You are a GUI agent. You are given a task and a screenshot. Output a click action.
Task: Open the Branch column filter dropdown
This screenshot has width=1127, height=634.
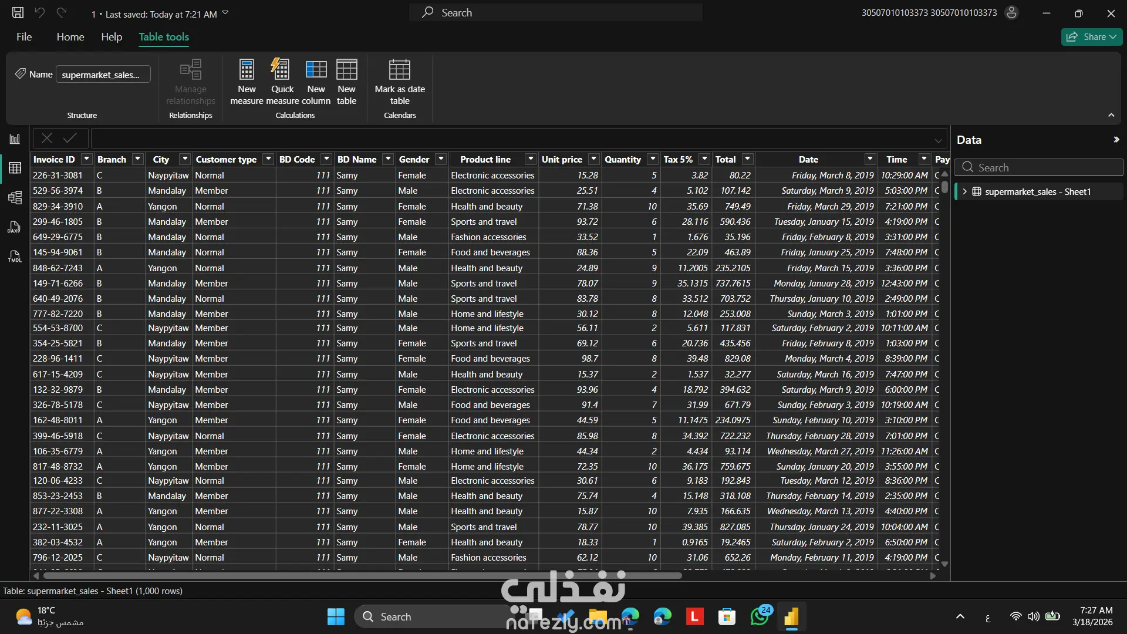[x=137, y=159]
